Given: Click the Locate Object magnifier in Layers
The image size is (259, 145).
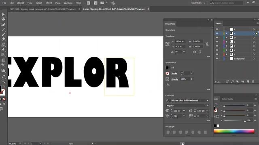Looking at the screenshot, I should click(232, 81).
